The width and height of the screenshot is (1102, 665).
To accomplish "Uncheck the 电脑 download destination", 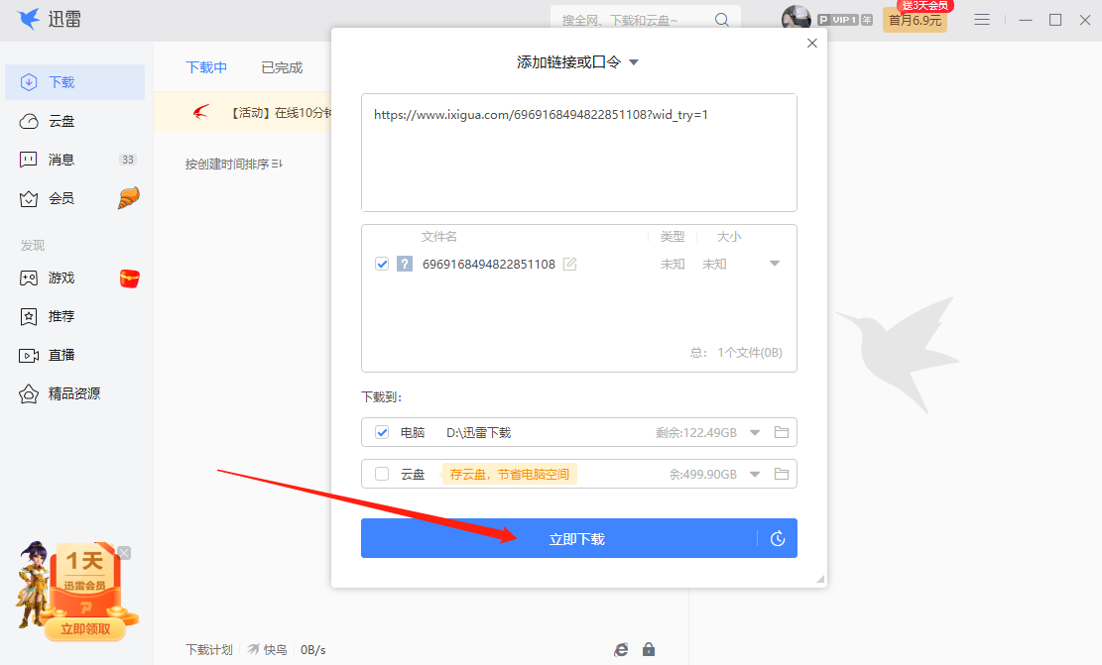I will click(x=382, y=432).
